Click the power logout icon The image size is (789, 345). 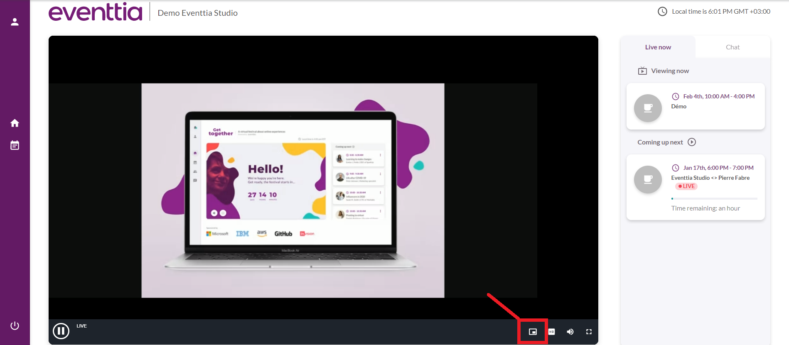tap(15, 325)
